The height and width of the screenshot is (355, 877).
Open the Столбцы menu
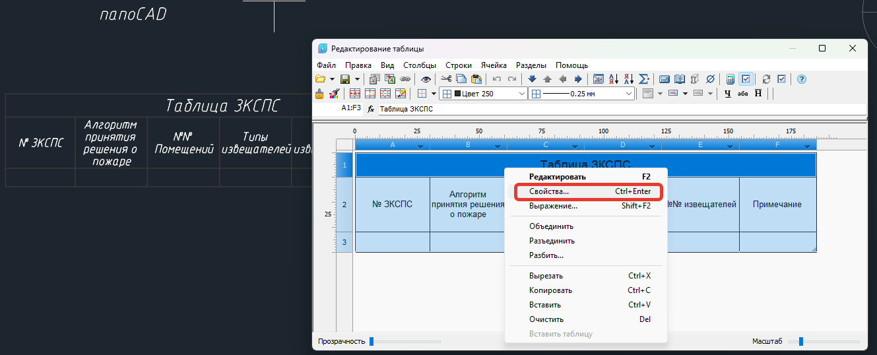pos(419,65)
